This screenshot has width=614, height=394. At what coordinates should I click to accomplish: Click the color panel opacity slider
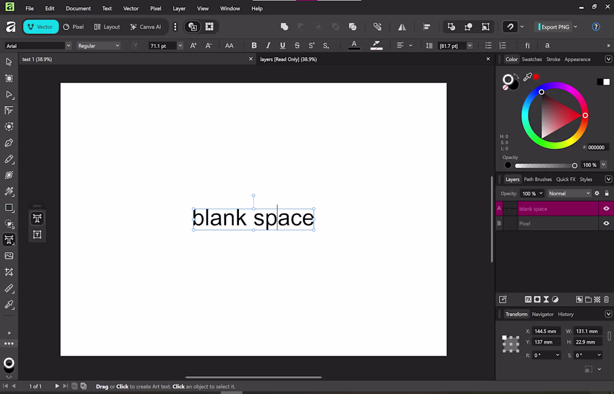544,165
